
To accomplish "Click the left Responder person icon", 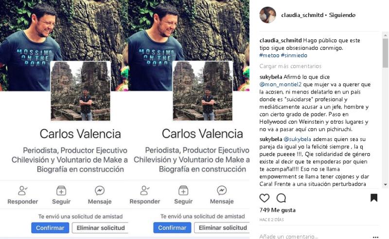I will (x=22, y=191).
